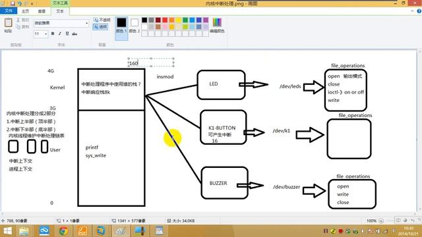The image size is (422, 237).
Task: Click the zoom out minus button
Action: click(381, 221)
